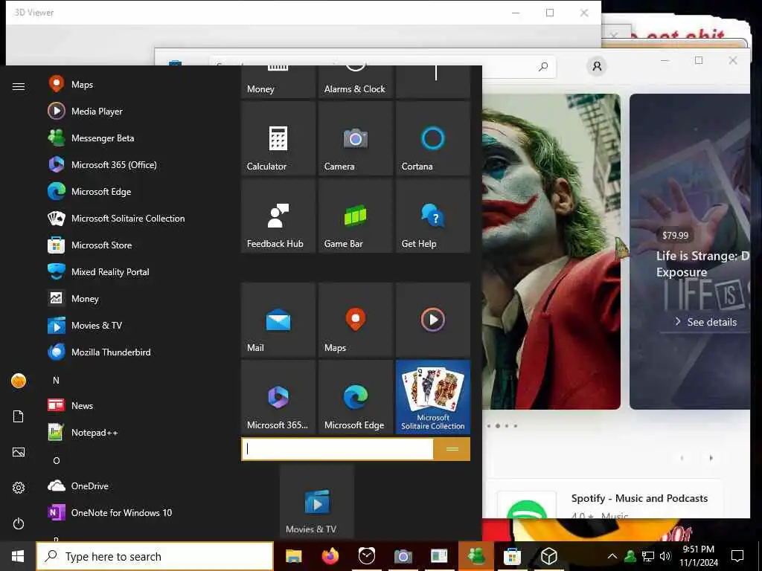
Task: Switch to Microsoft Store taskbar icon
Action: pos(512,556)
